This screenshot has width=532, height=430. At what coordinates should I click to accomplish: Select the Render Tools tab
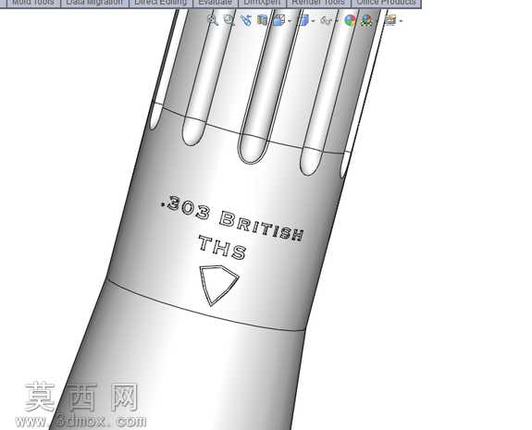point(318,3)
